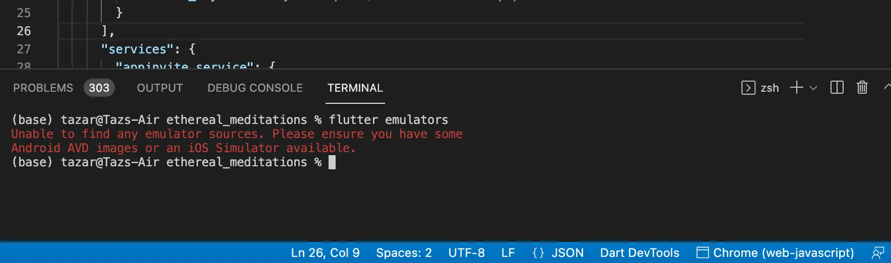
Task: Maximize panel with the up chevron
Action: click(x=887, y=87)
